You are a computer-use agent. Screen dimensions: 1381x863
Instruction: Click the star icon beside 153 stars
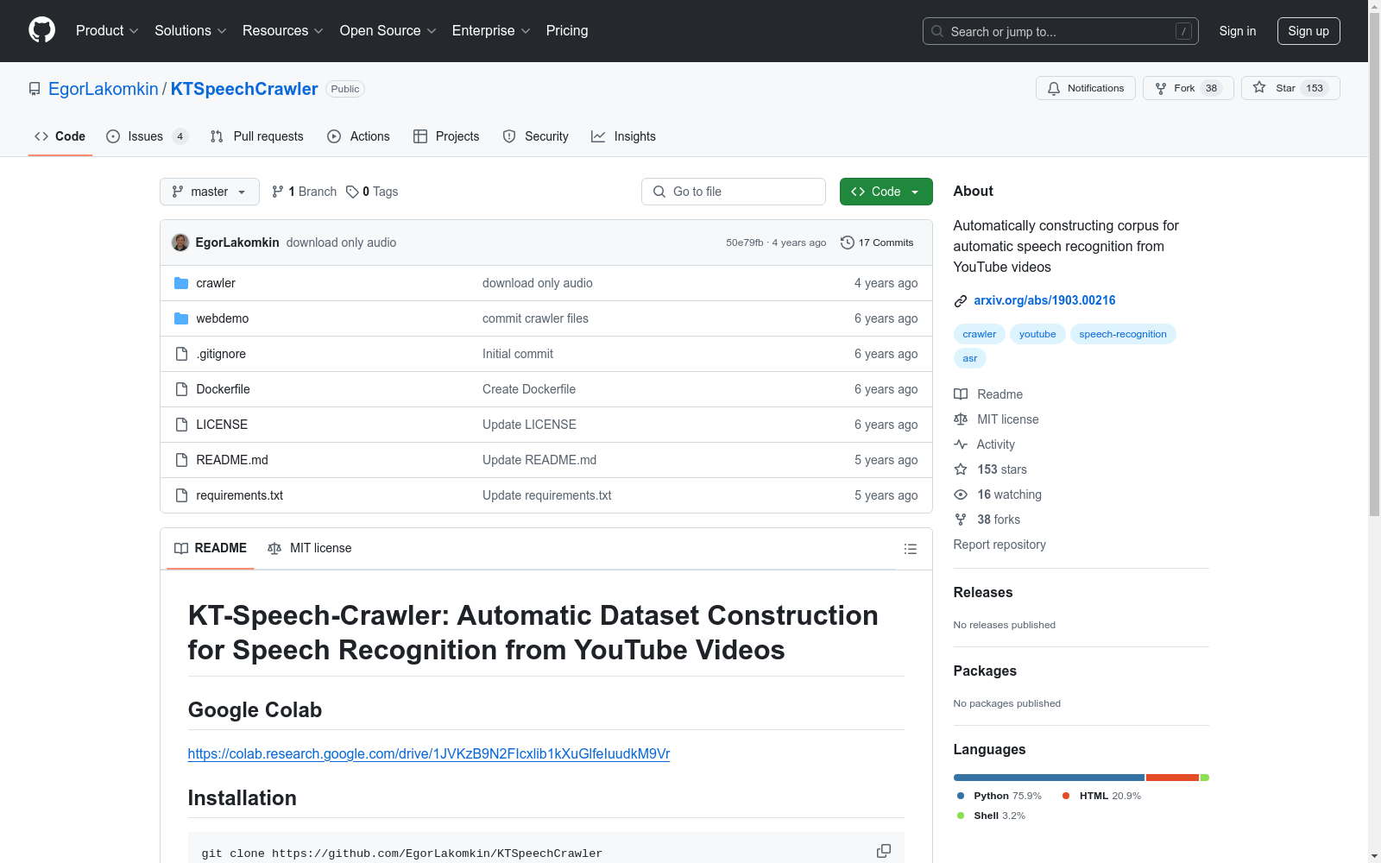pyautogui.click(x=961, y=469)
